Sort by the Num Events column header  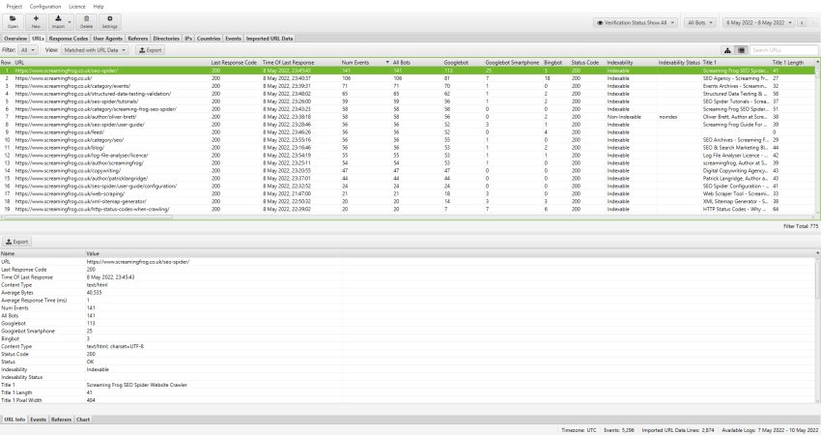pos(364,63)
